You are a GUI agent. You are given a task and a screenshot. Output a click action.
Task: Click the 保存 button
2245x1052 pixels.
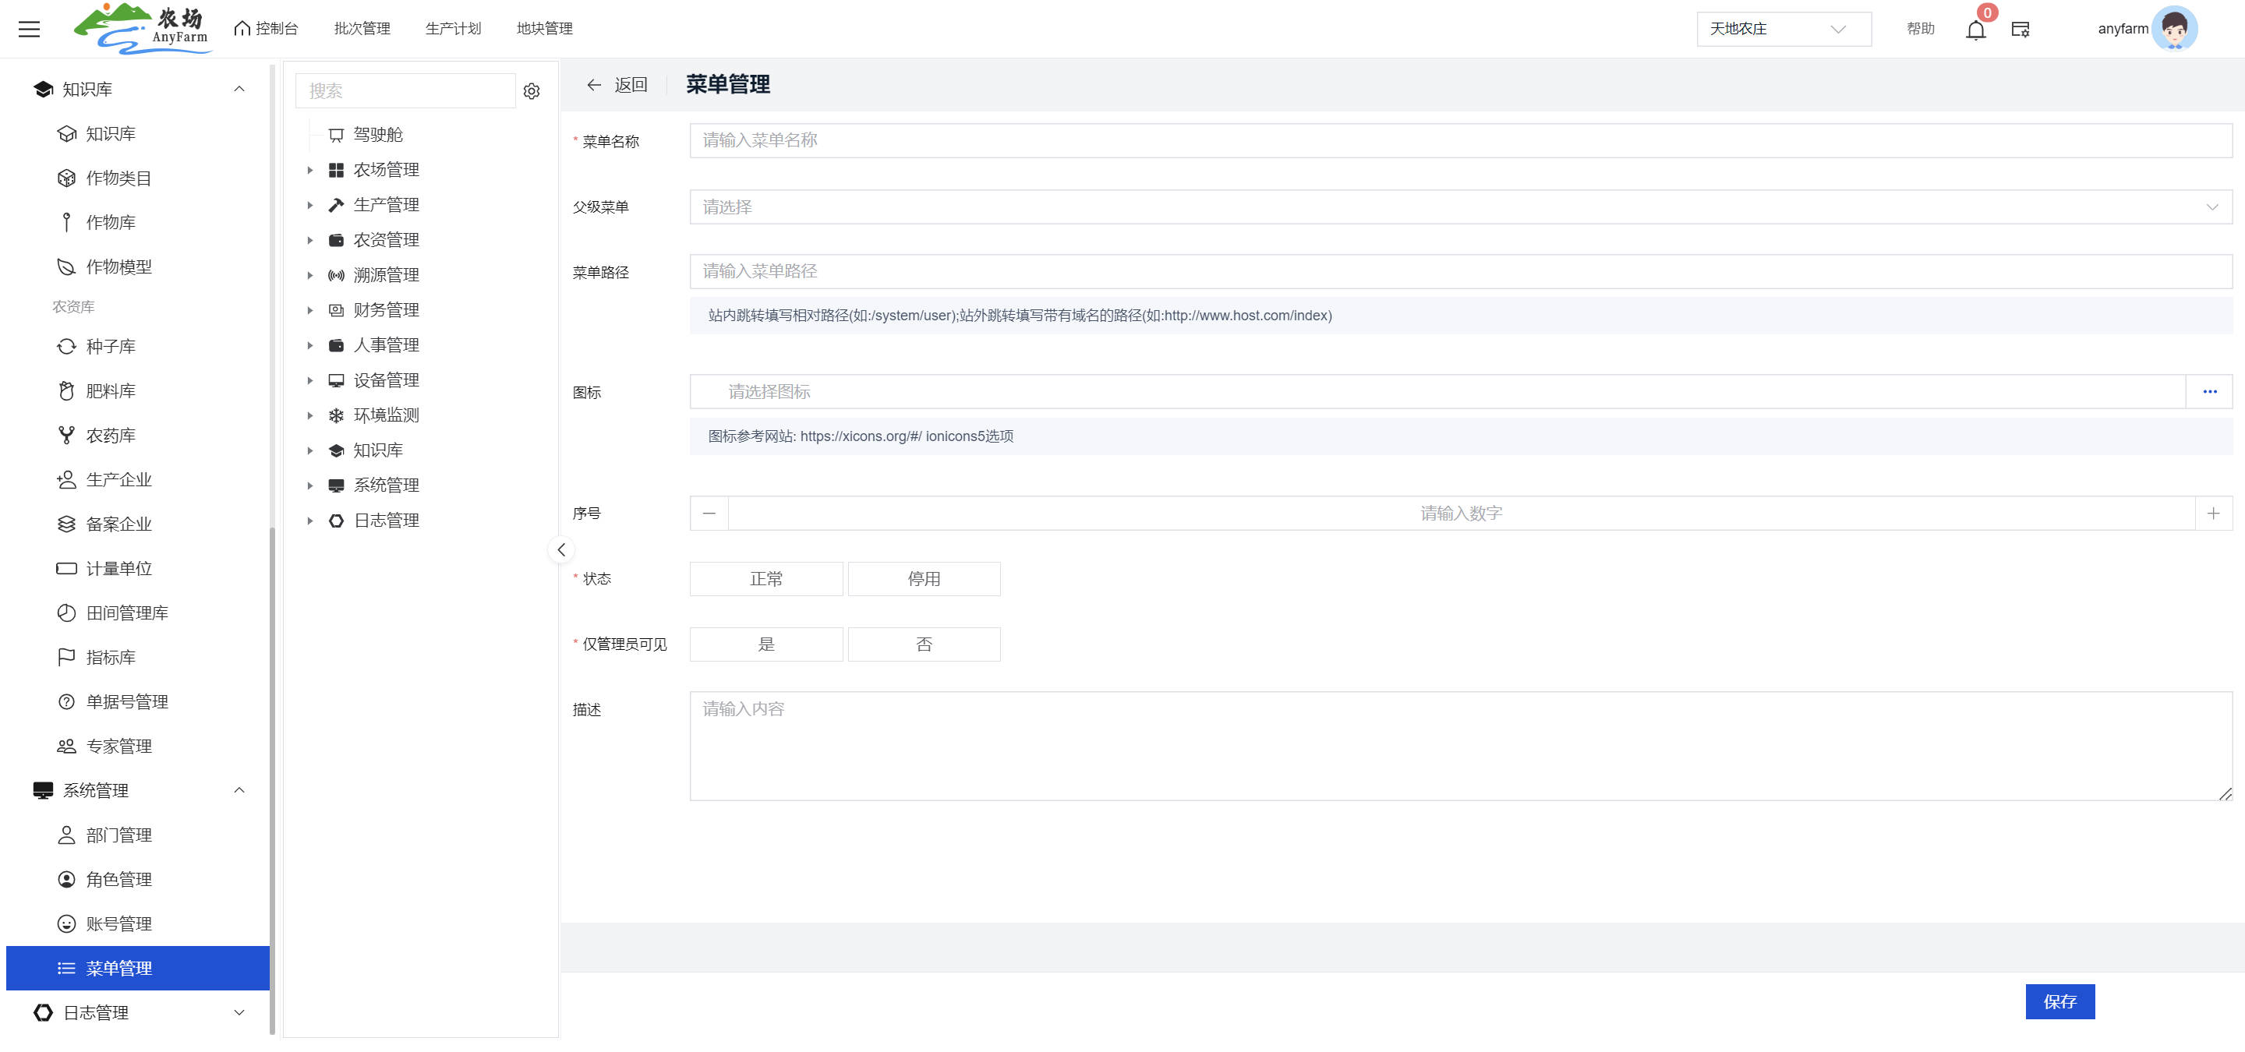coord(2059,1001)
